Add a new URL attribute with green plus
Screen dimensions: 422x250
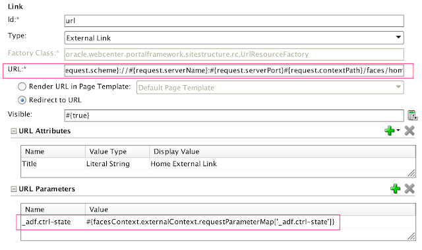390,131
